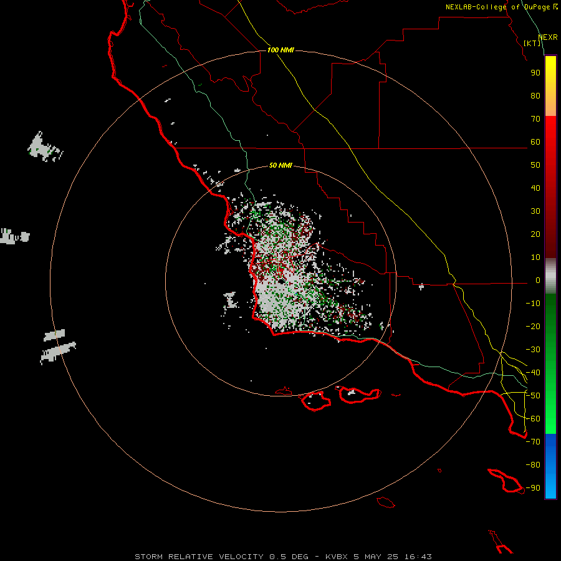This screenshot has width=561, height=561.
Task: Click the '80' value on the color scale
Action: (535, 95)
